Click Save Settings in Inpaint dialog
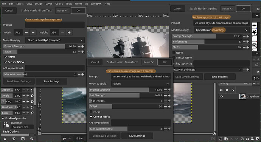Screen dimensions: 261x142 click(219, 77)
